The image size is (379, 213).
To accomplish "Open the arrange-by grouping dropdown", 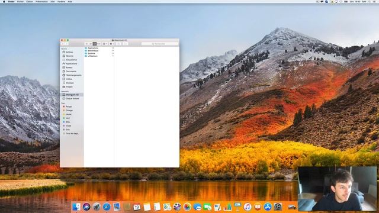I will click(x=105, y=44).
